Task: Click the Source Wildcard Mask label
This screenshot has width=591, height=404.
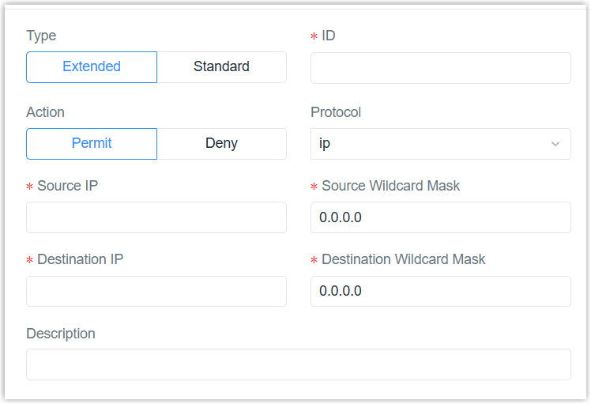Action: (x=390, y=186)
